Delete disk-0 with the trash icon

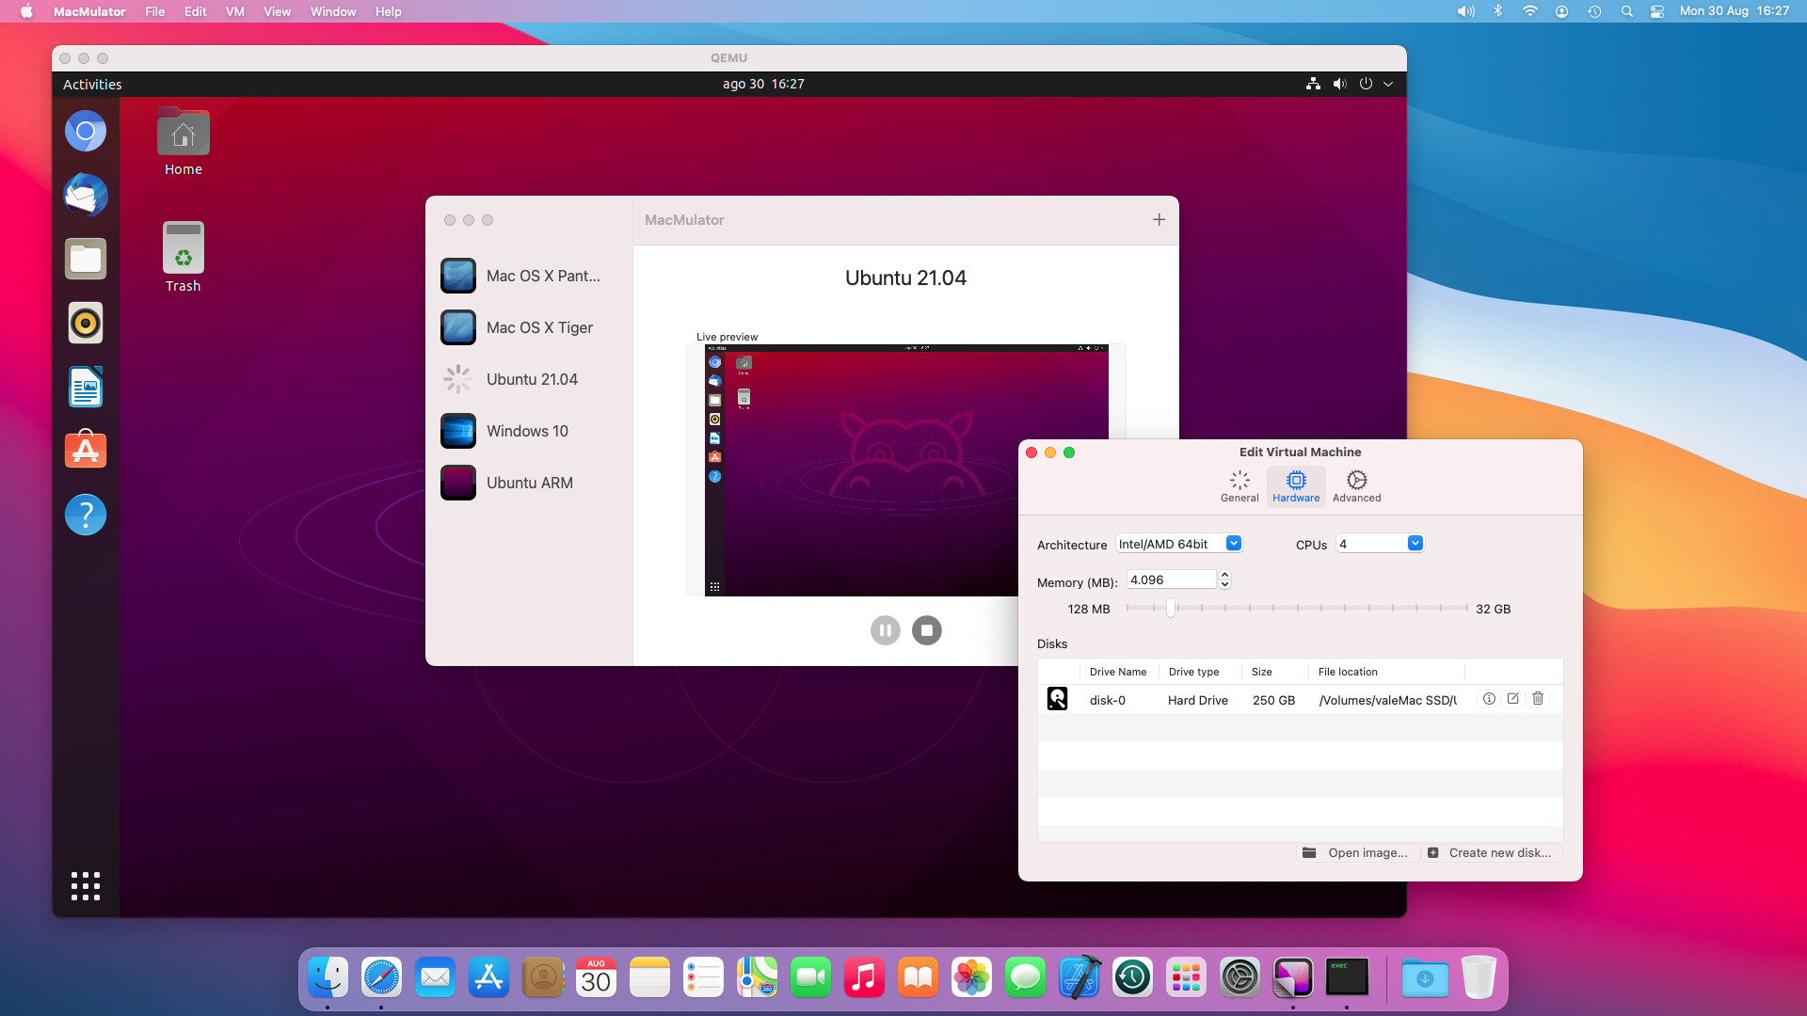pos(1538,699)
